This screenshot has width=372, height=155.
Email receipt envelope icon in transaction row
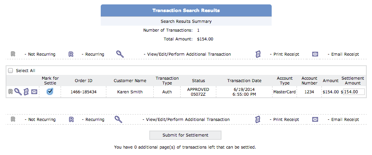34,92
